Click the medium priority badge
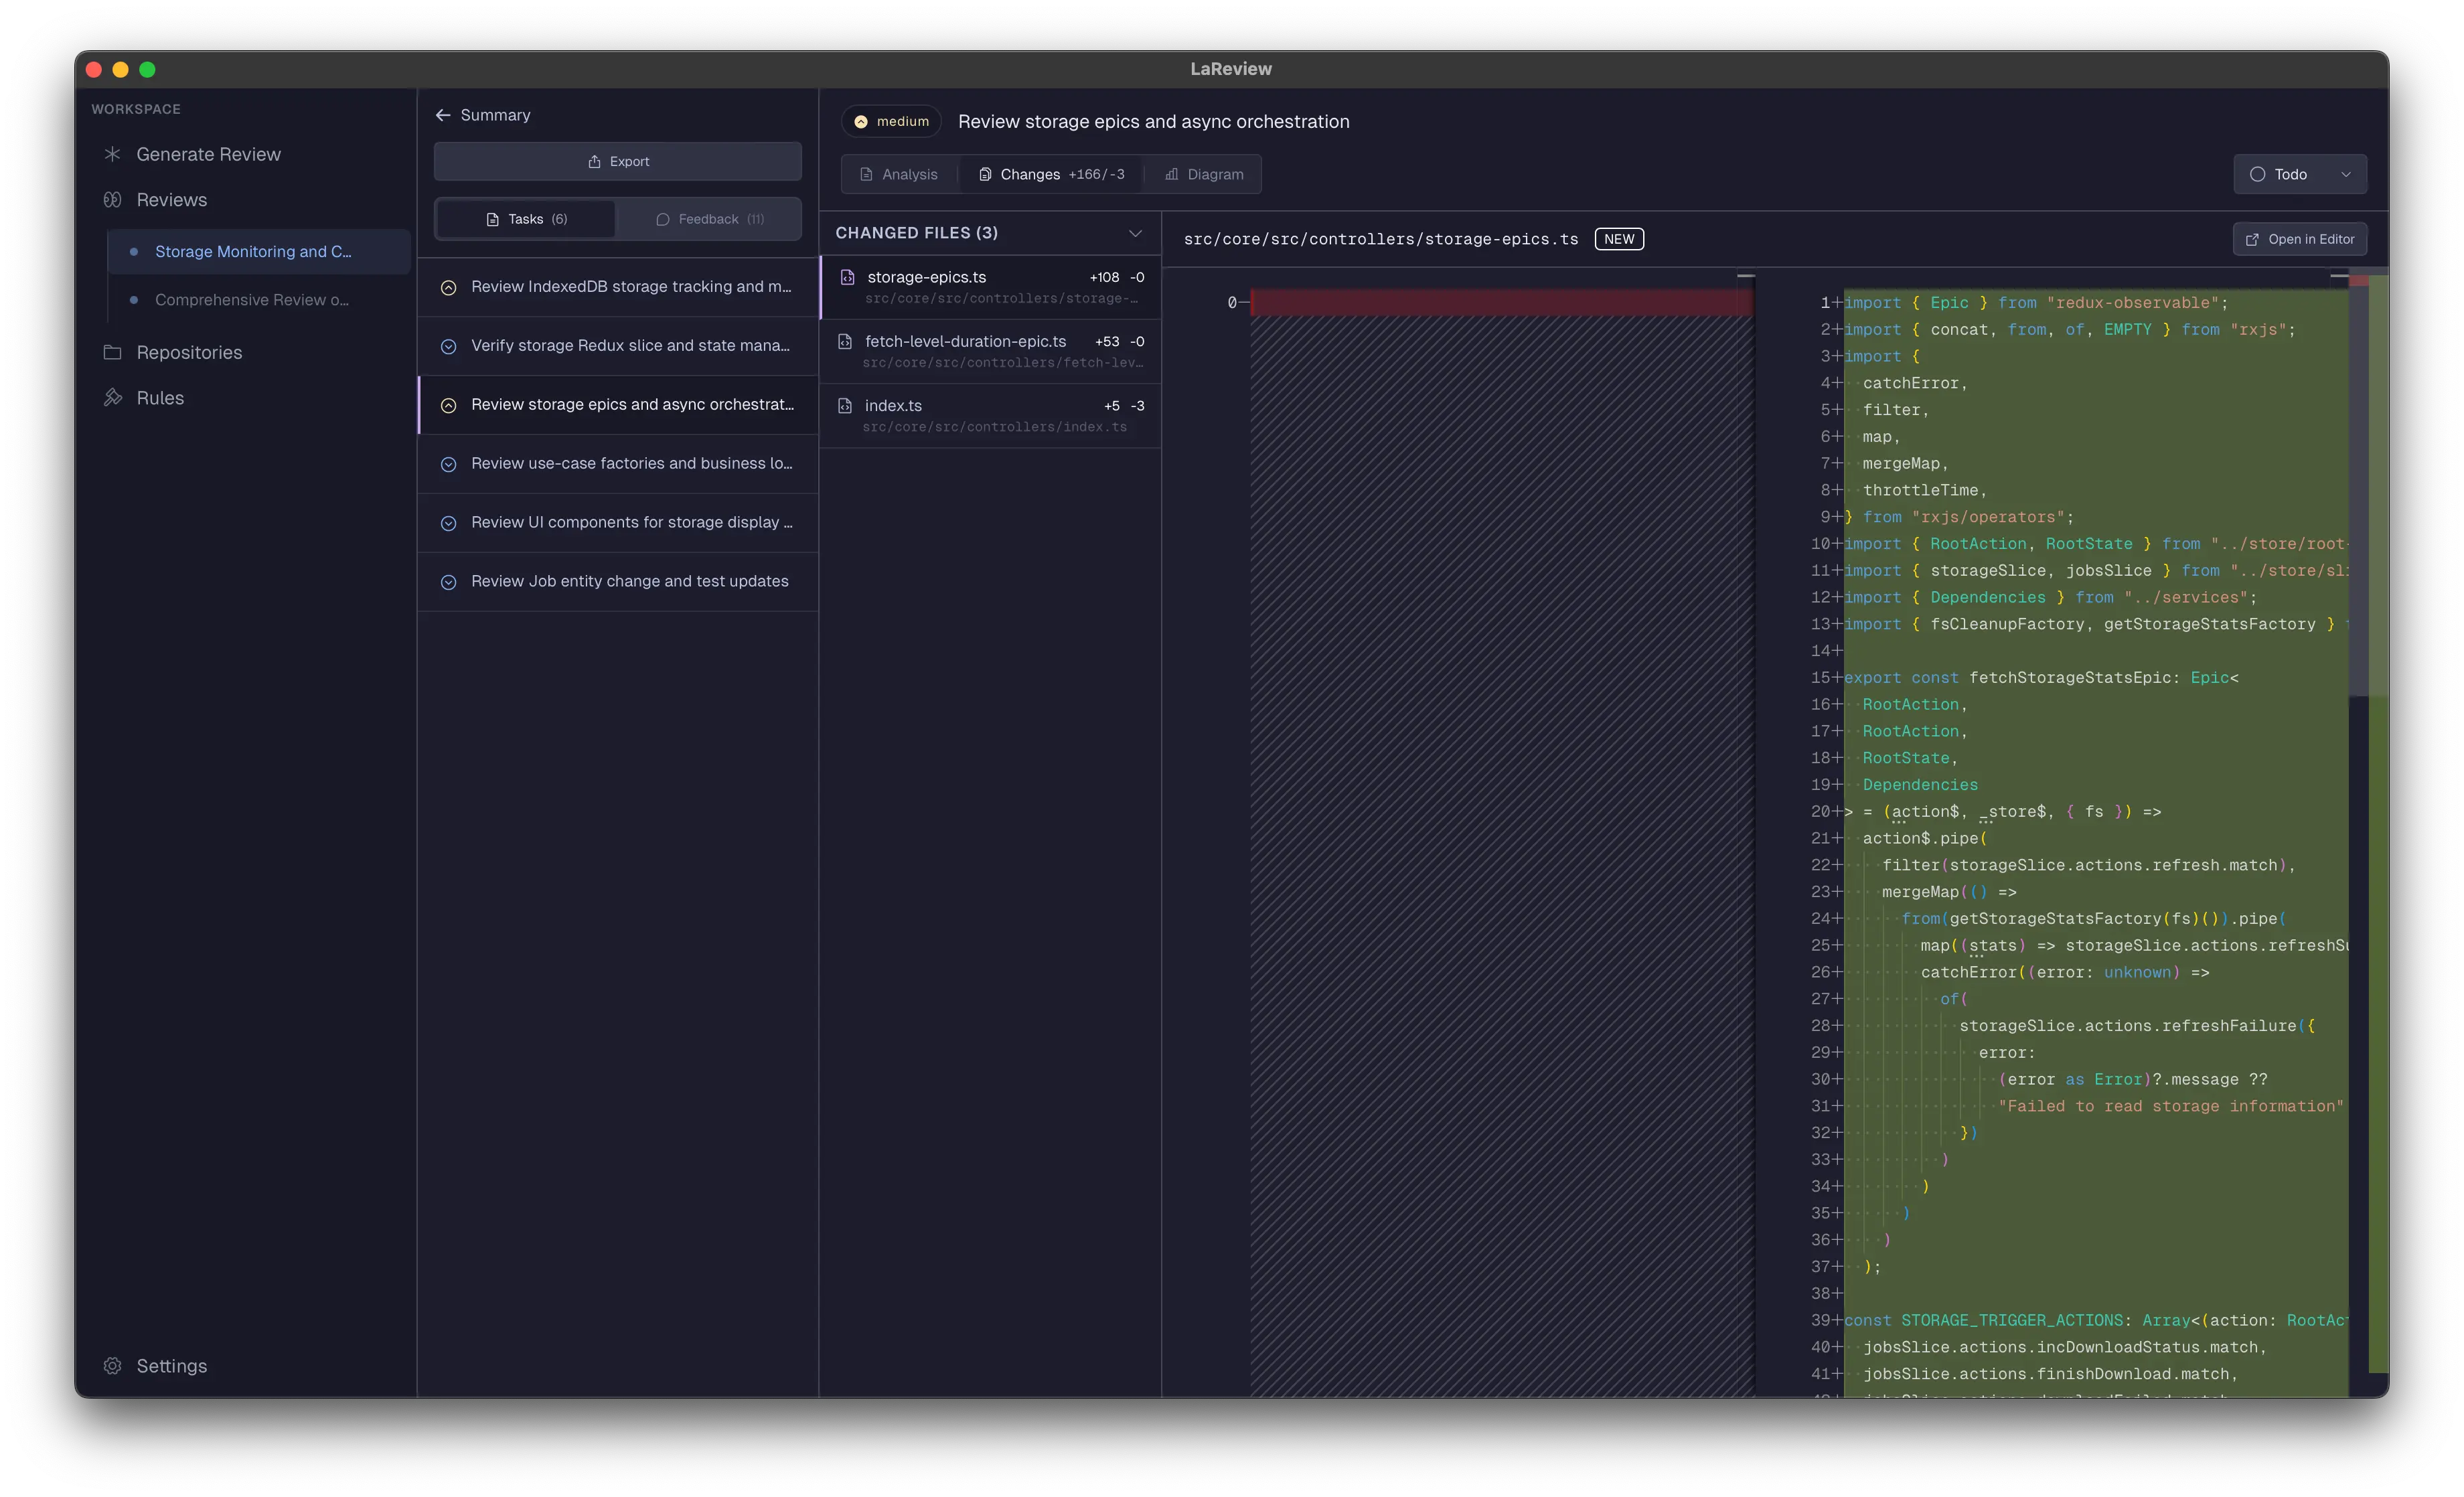Image resolution: width=2464 pixels, height=1497 pixels. (x=891, y=121)
